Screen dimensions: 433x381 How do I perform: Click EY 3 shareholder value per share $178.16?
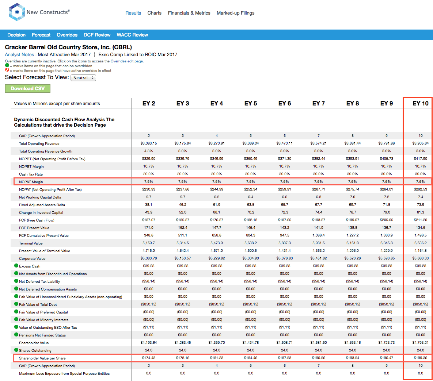pos(183,358)
